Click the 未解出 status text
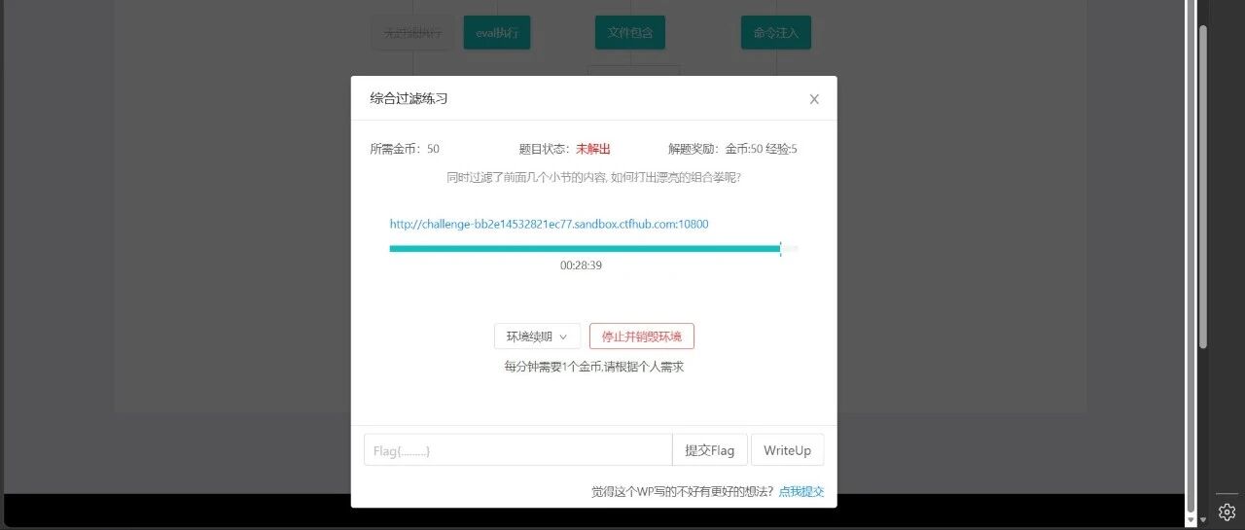This screenshot has width=1245, height=530. click(x=593, y=149)
